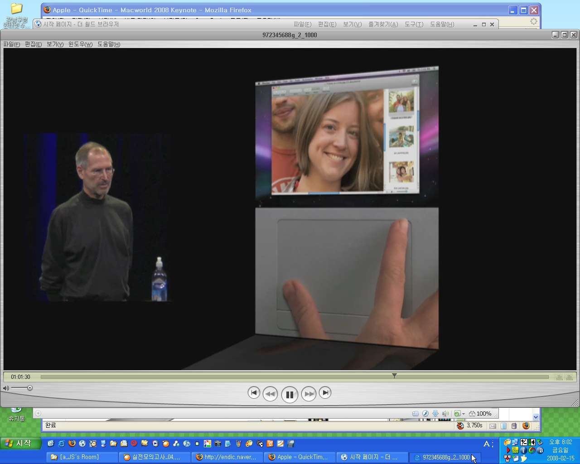Launch the blue media player quick launch icon
The image size is (580, 464).
tap(155, 444)
